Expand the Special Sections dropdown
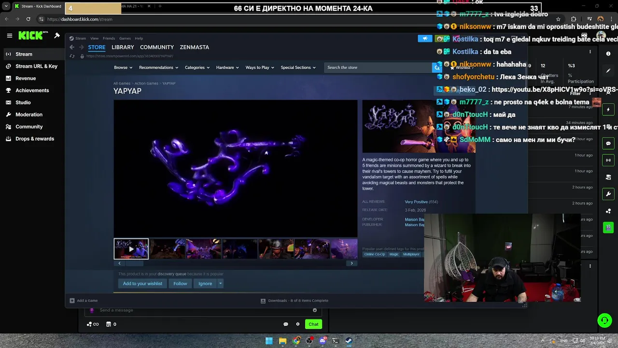This screenshot has height=348, width=618. (x=298, y=68)
